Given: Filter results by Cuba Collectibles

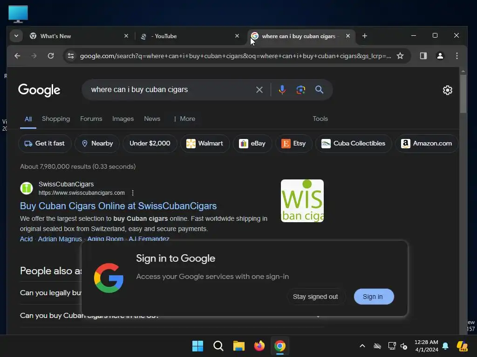Looking at the screenshot, I should click(353, 143).
